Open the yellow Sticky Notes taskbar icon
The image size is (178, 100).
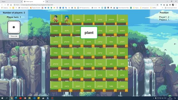pyautogui.click(x=39, y=98)
